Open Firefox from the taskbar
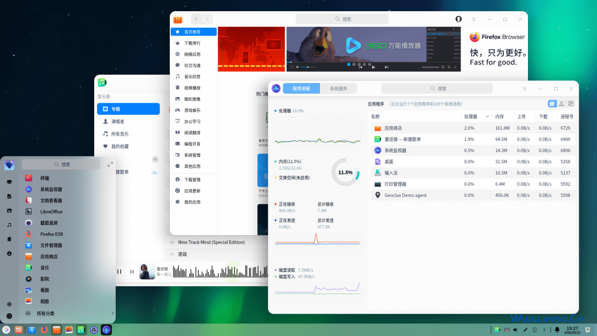The width and height of the screenshot is (597, 336). click(44, 330)
